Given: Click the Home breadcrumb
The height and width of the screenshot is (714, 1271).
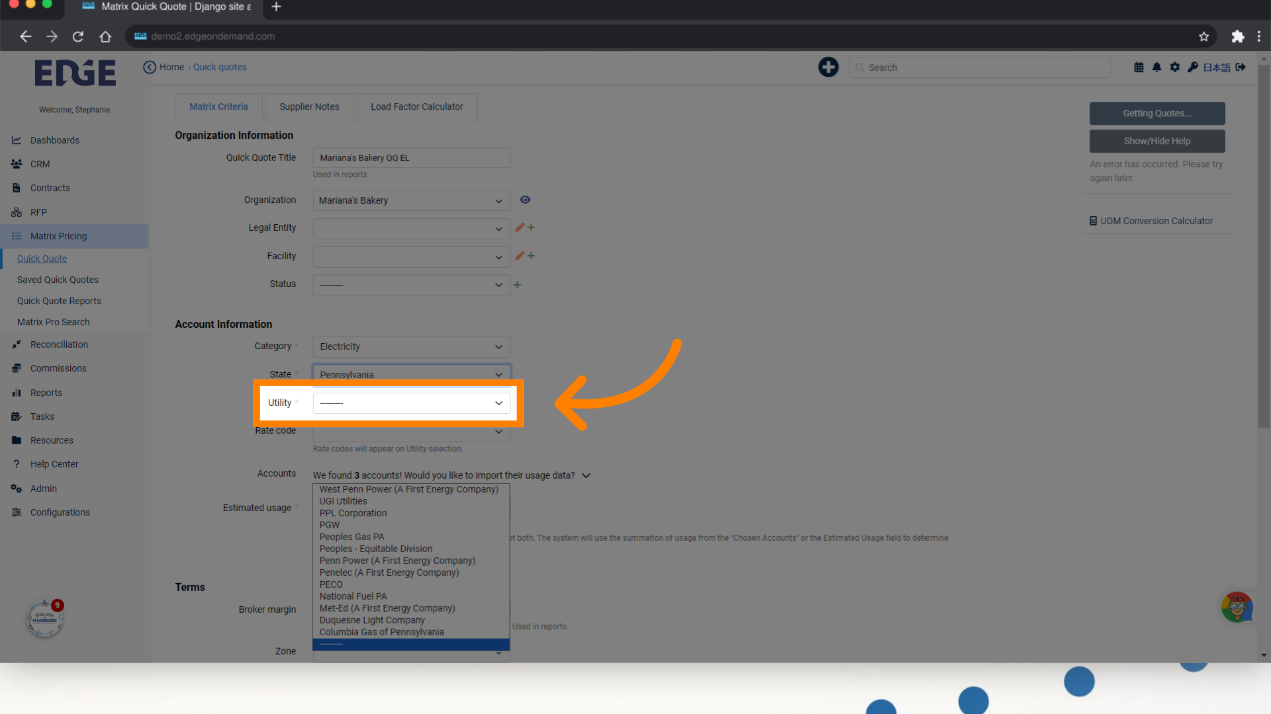Looking at the screenshot, I should pyautogui.click(x=171, y=67).
